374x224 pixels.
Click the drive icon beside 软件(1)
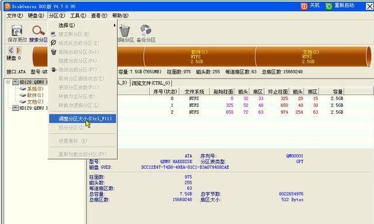(x=23, y=95)
